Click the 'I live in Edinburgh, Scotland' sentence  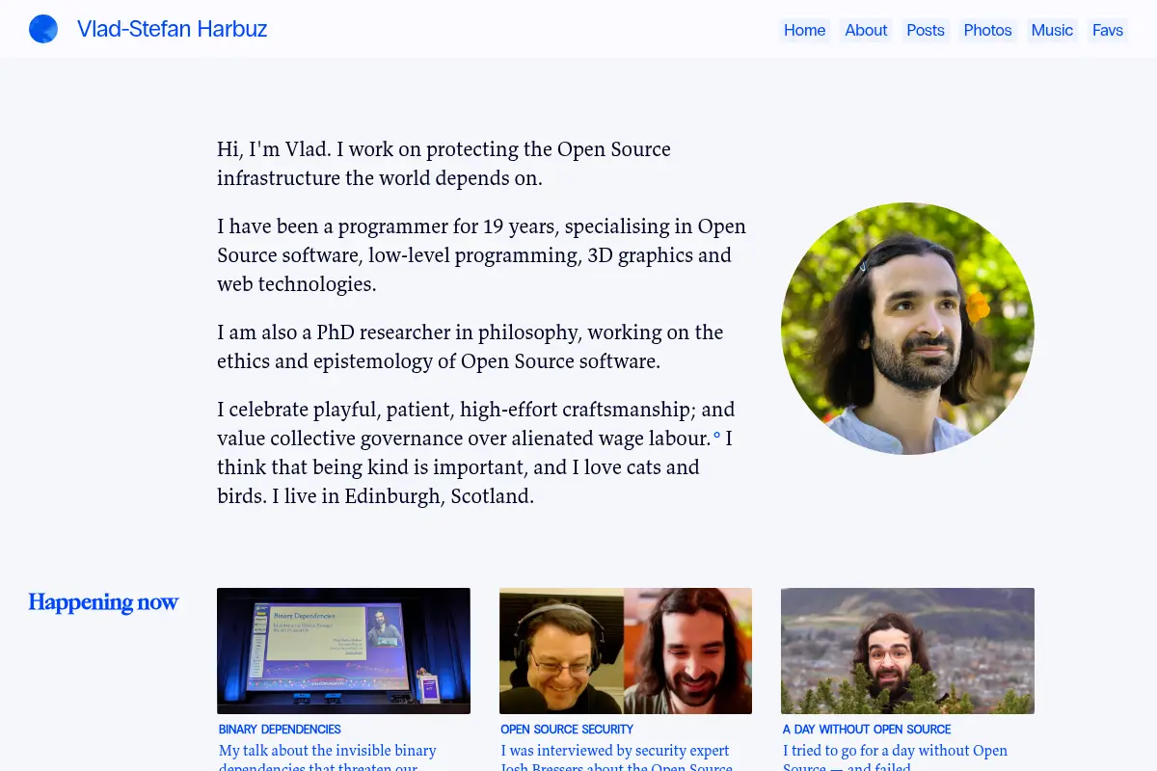click(403, 497)
